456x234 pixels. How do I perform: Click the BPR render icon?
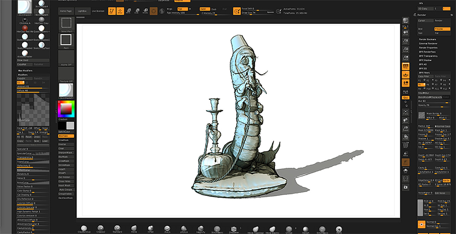click(x=405, y=21)
